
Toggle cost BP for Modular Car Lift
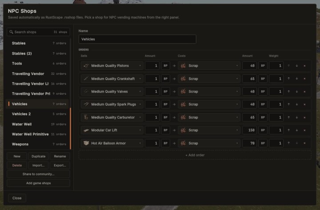click(263, 130)
